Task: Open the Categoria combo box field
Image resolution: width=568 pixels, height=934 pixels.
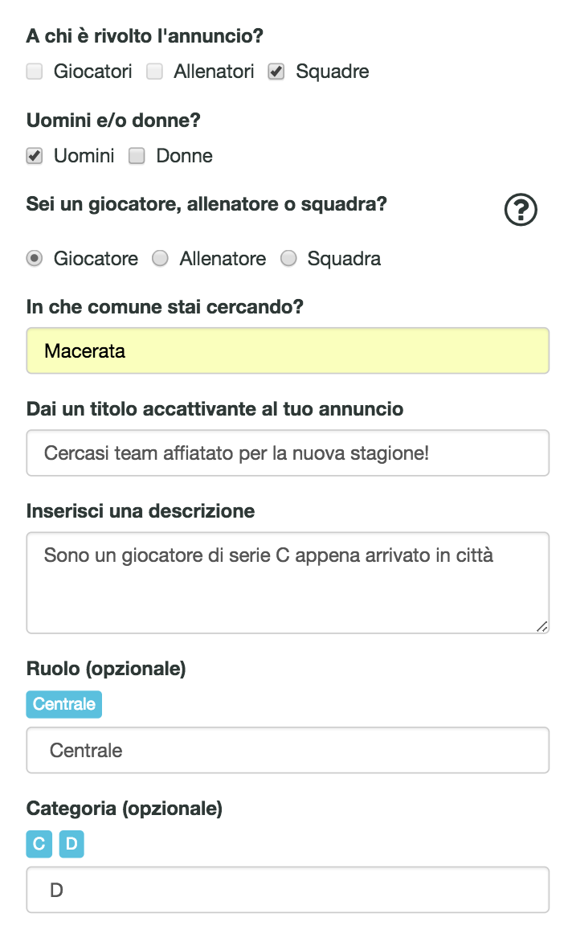Action: click(288, 890)
